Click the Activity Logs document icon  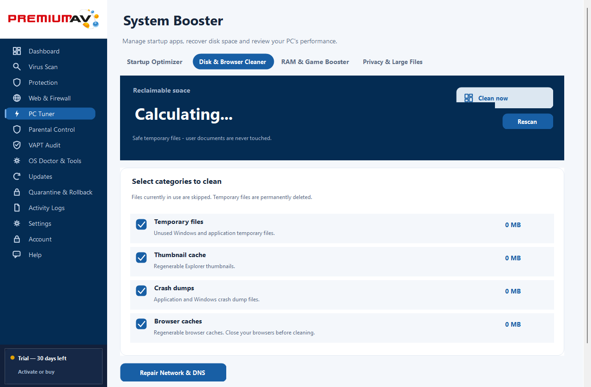click(x=17, y=208)
